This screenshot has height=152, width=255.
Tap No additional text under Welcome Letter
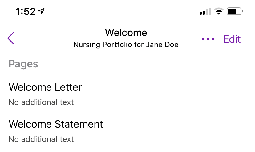[x=41, y=102]
